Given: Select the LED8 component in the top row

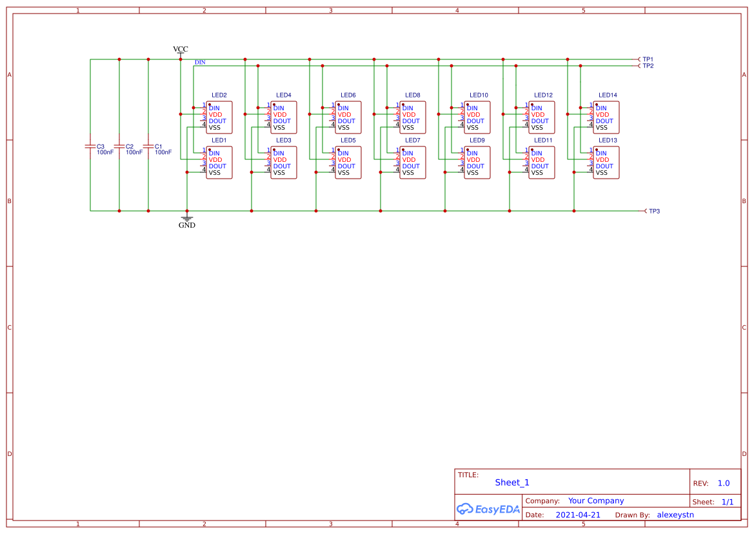Looking at the screenshot, I should pos(412,117).
